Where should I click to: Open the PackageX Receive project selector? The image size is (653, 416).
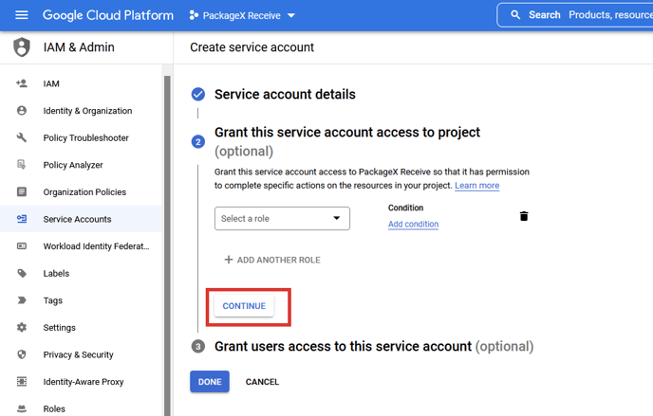[x=242, y=15]
